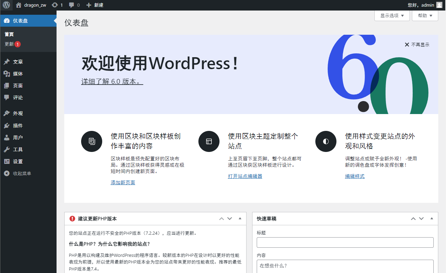Click the 外观 paintbrush icon
446x273 pixels.
point(7,113)
